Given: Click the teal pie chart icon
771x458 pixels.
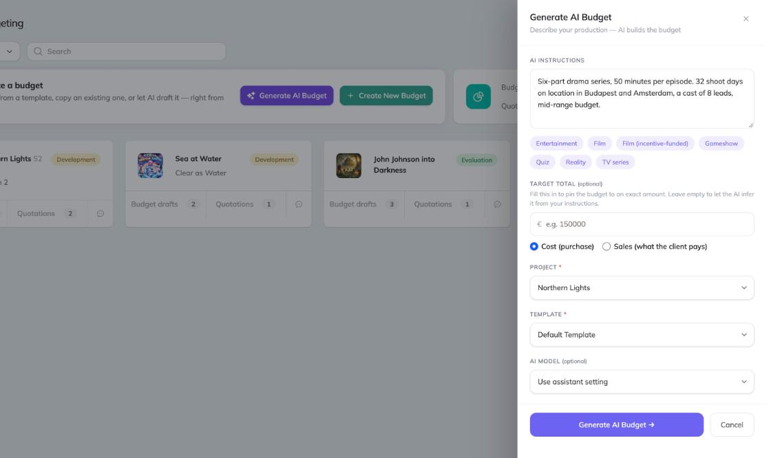Looking at the screenshot, I should click(478, 96).
